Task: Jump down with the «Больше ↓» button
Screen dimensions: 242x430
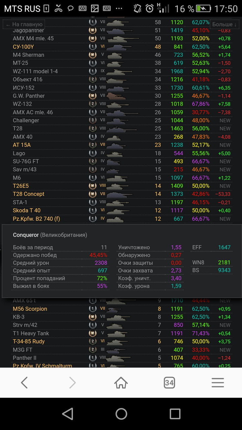Action: pos(225,25)
